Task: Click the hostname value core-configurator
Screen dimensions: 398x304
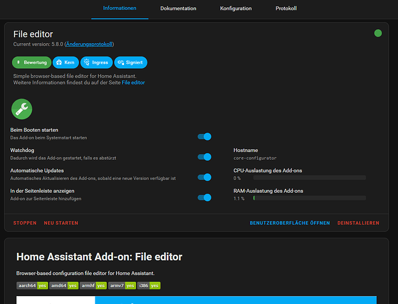Action: [x=255, y=158]
